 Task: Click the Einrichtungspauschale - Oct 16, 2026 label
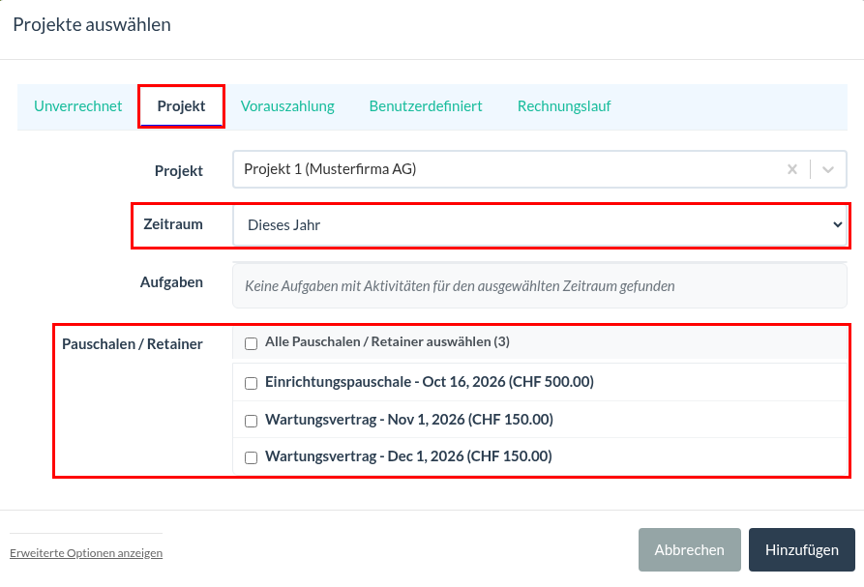coord(430,382)
